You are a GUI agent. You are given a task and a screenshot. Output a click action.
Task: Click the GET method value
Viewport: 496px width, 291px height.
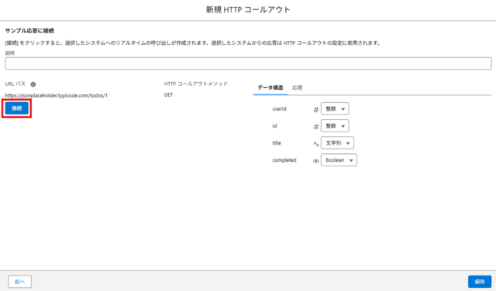(x=168, y=94)
